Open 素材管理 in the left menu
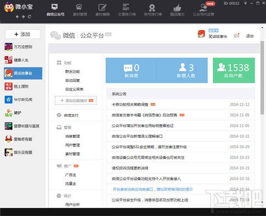Image resolution: width=266 pixels, height=216 pixels. pyautogui.click(x=73, y=154)
